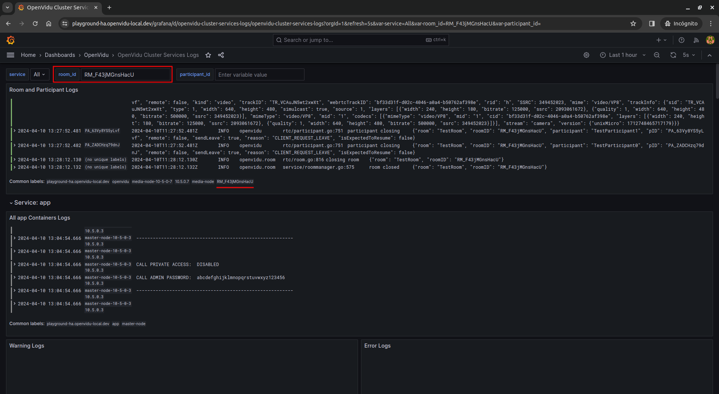Open the hamburger navigation menu
Screen dimensions: 719x394
pos(10,55)
